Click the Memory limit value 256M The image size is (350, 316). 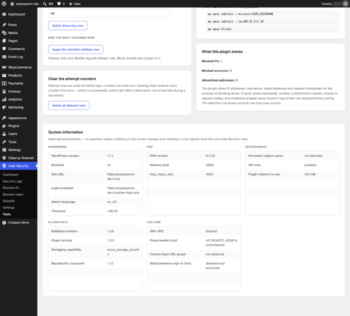[x=210, y=165]
